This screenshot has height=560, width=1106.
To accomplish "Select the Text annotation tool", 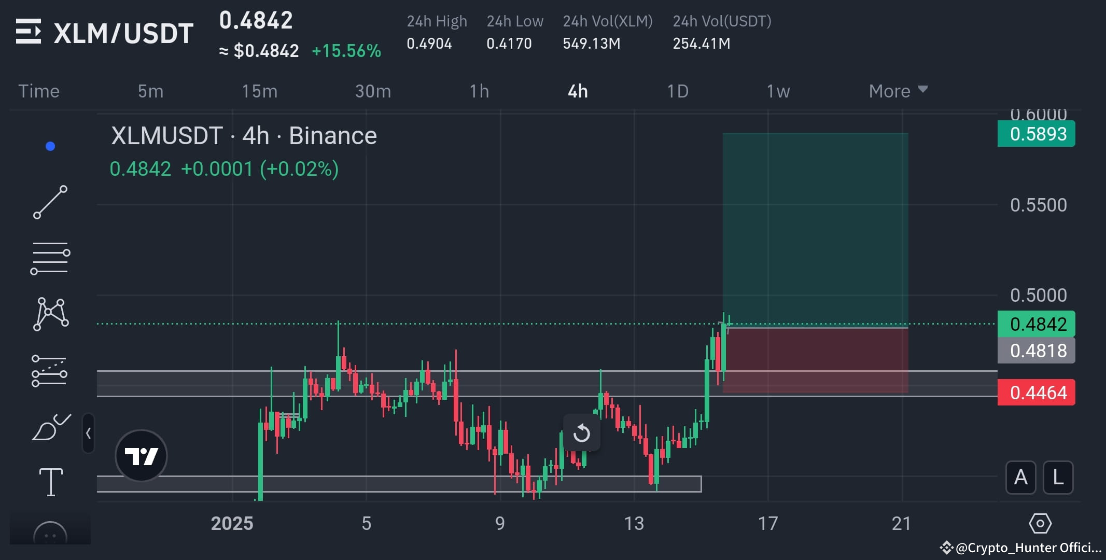I will (x=50, y=481).
